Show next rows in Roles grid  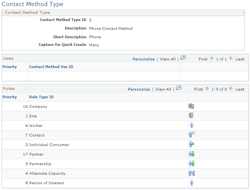tap(231, 88)
